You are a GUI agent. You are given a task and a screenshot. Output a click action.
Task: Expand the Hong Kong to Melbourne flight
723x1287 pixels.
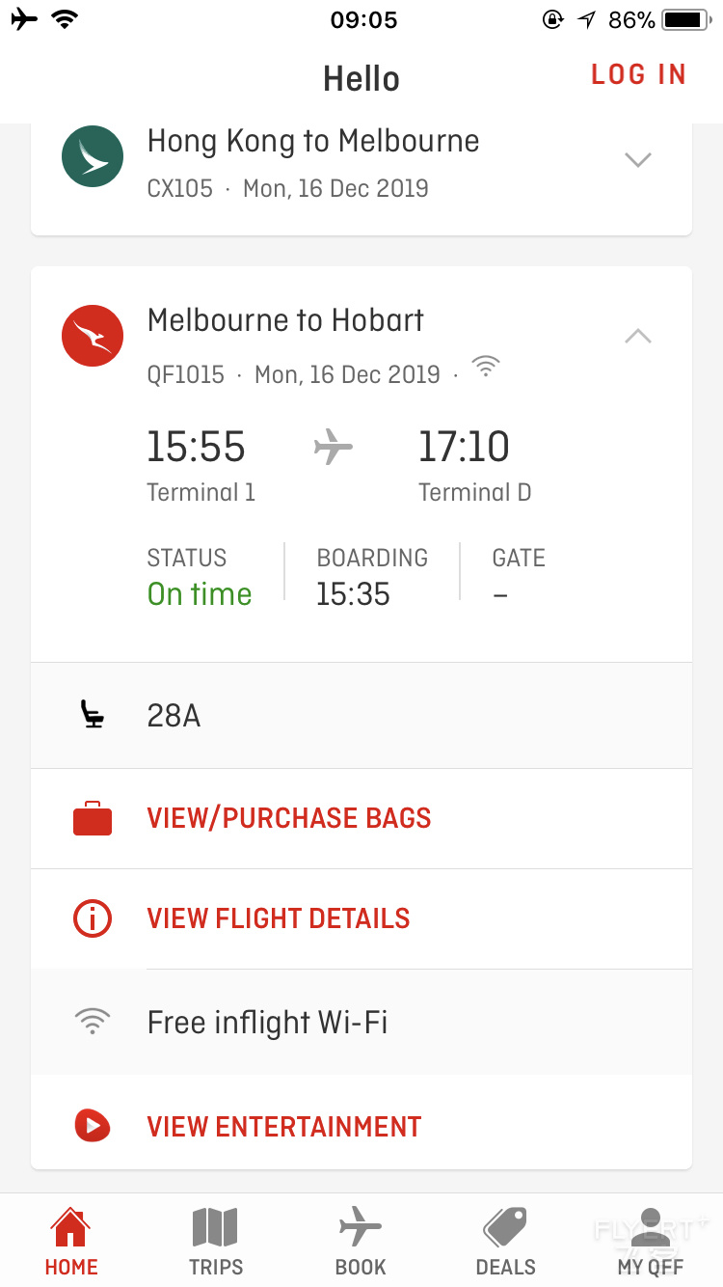tap(638, 160)
